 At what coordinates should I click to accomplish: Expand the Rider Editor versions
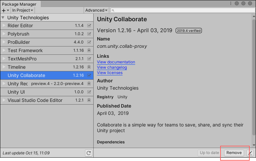click(4, 26)
